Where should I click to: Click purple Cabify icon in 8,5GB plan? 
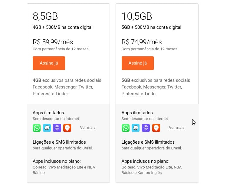click(x=57, y=128)
